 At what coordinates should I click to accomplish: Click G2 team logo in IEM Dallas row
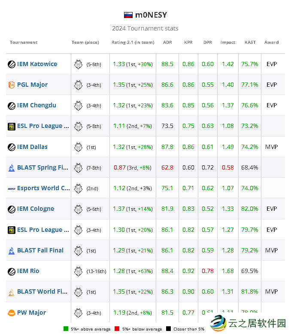(x=78, y=147)
